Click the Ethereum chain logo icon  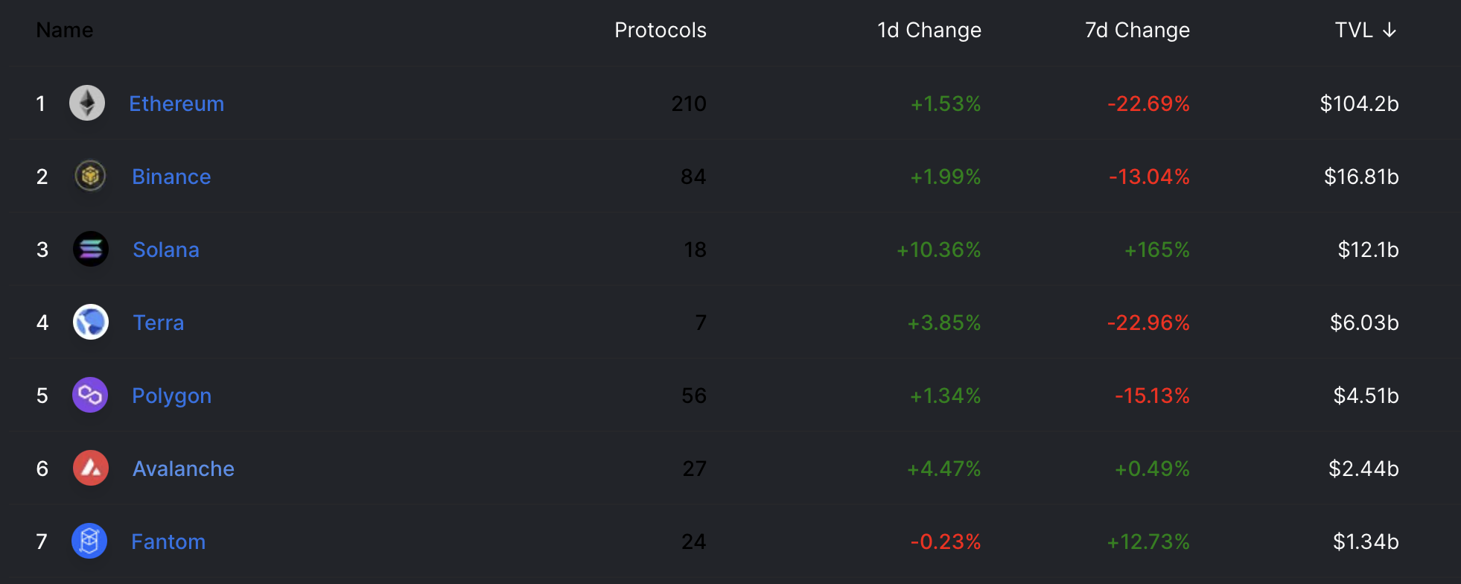(x=87, y=103)
